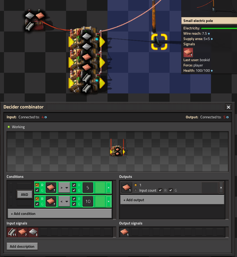Click copper plate icon in Outputs row
The image size is (237, 257).
(x=126, y=188)
